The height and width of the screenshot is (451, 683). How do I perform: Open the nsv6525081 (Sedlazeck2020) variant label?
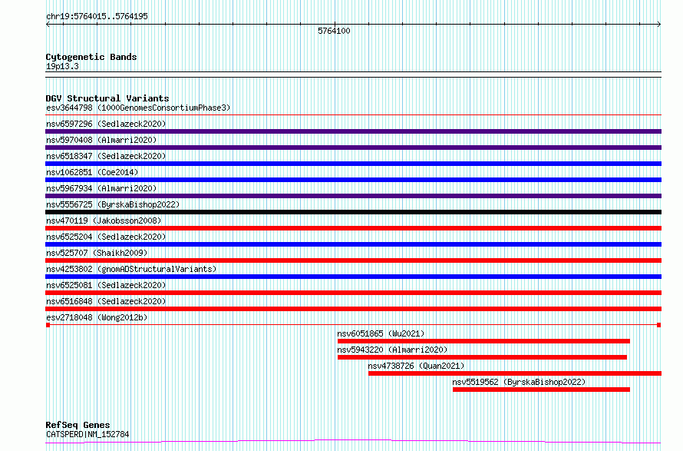coord(106,285)
